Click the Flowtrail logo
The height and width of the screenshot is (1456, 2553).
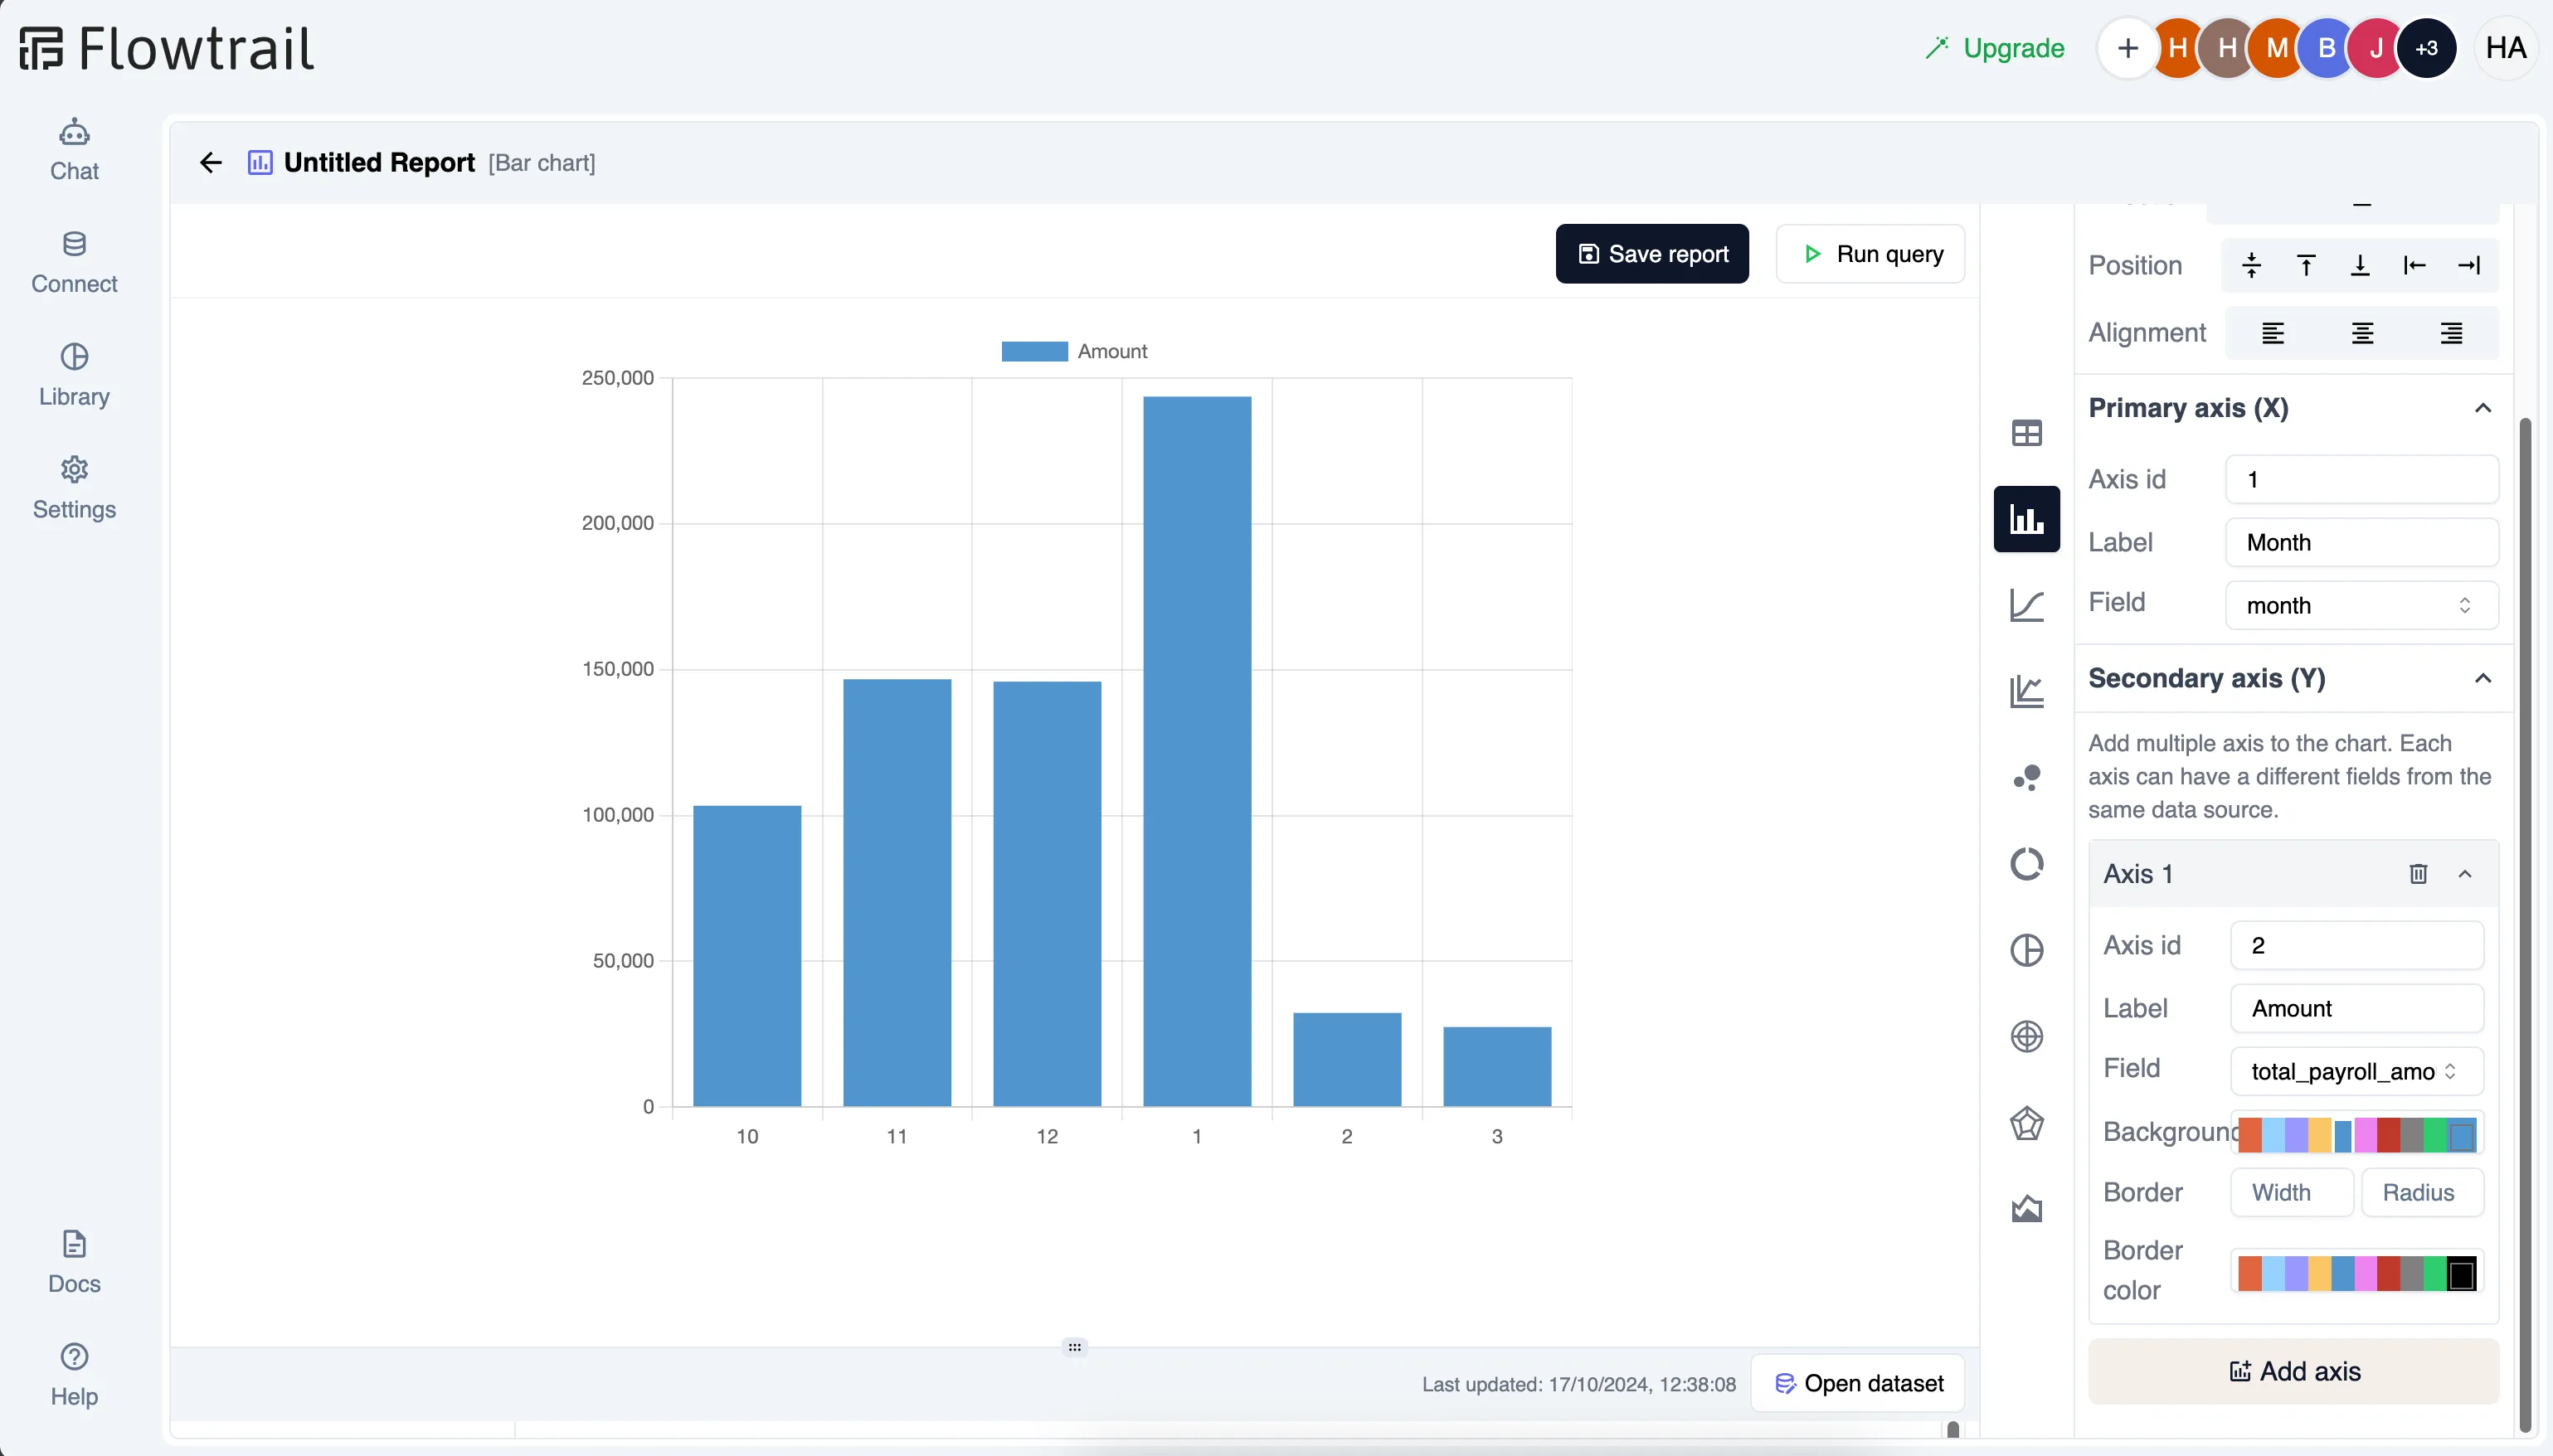click(166, 48)
